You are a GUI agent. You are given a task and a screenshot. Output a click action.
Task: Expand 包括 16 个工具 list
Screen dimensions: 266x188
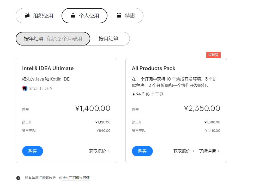point(148,94)
